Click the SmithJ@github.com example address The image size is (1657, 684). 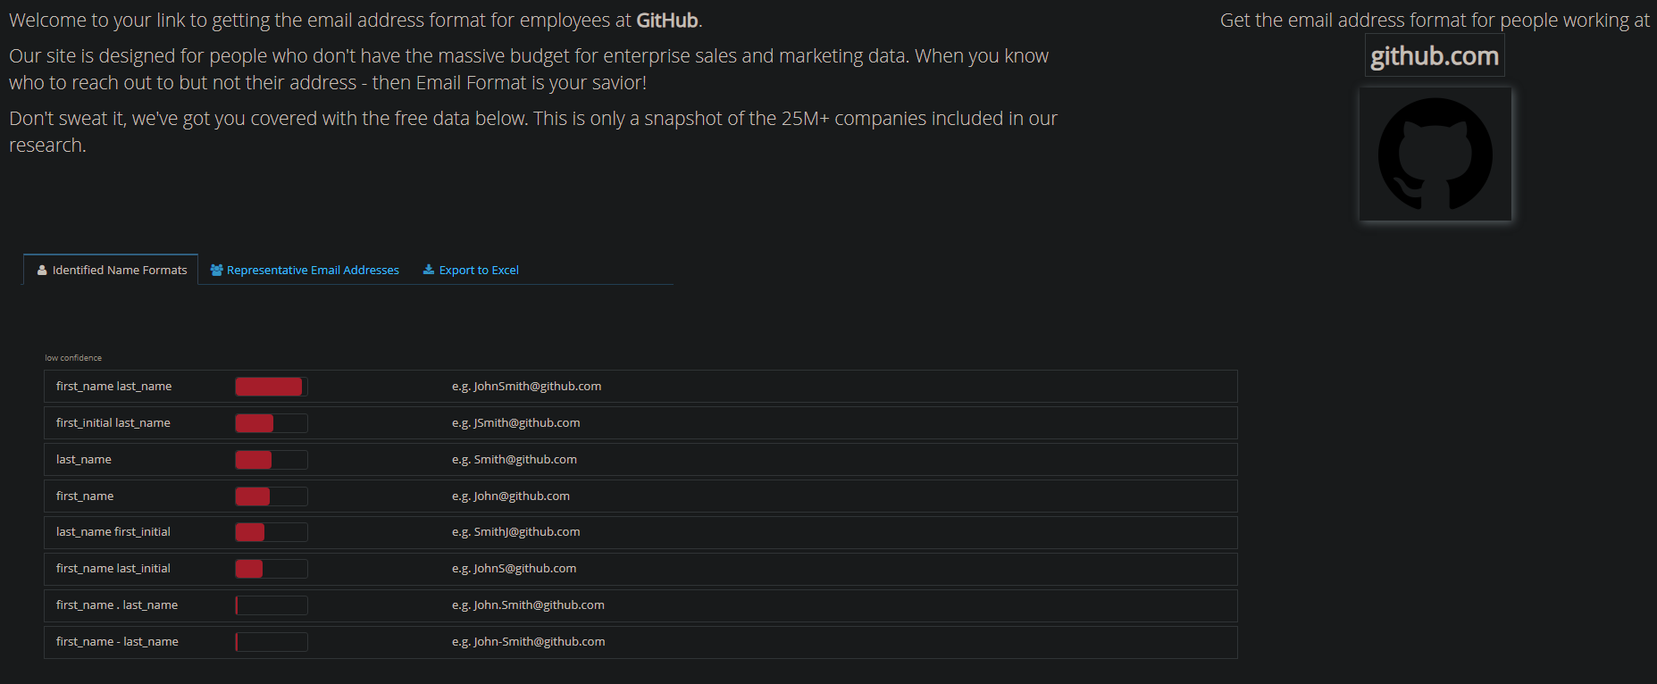(526, 532)
